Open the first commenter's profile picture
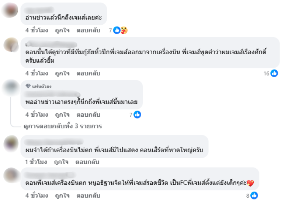295x201 pixels. [x=11, y=10]
